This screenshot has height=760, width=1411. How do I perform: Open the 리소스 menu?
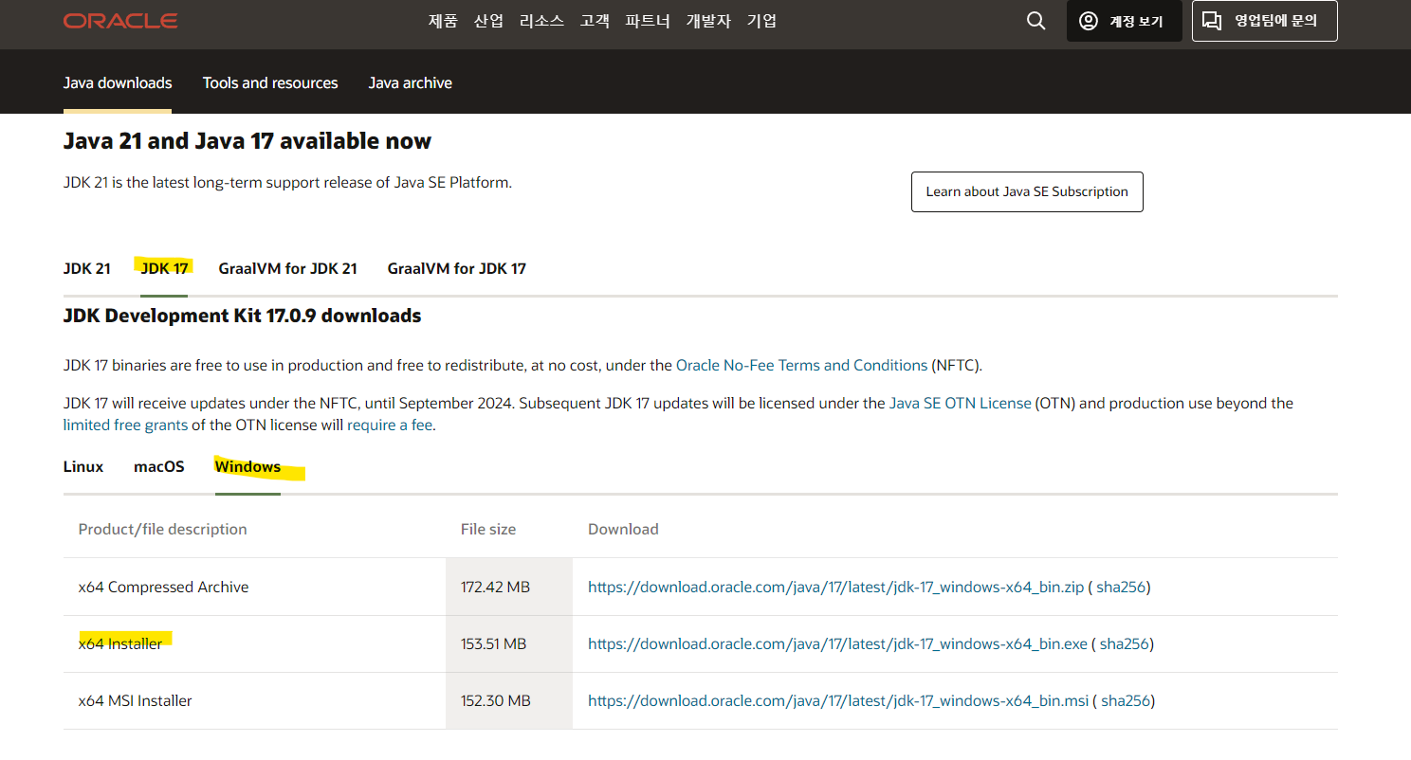(x=542, y=21)
